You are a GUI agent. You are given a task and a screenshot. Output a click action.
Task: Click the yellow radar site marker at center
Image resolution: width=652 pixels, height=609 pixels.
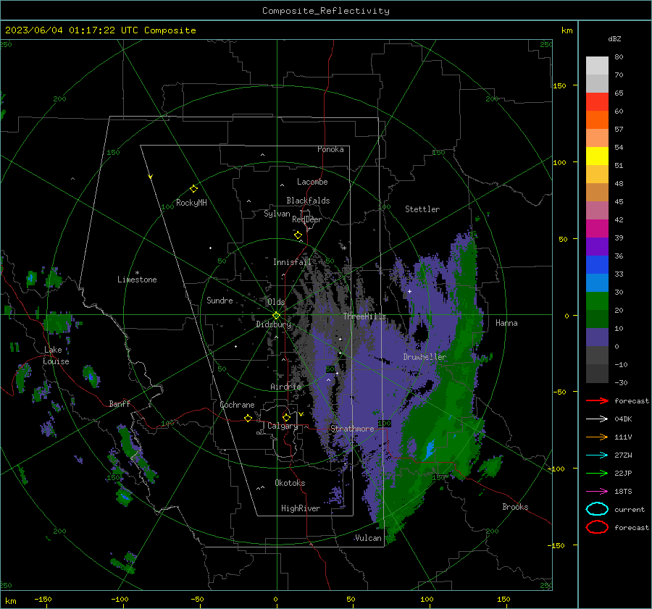coord(276,316)
